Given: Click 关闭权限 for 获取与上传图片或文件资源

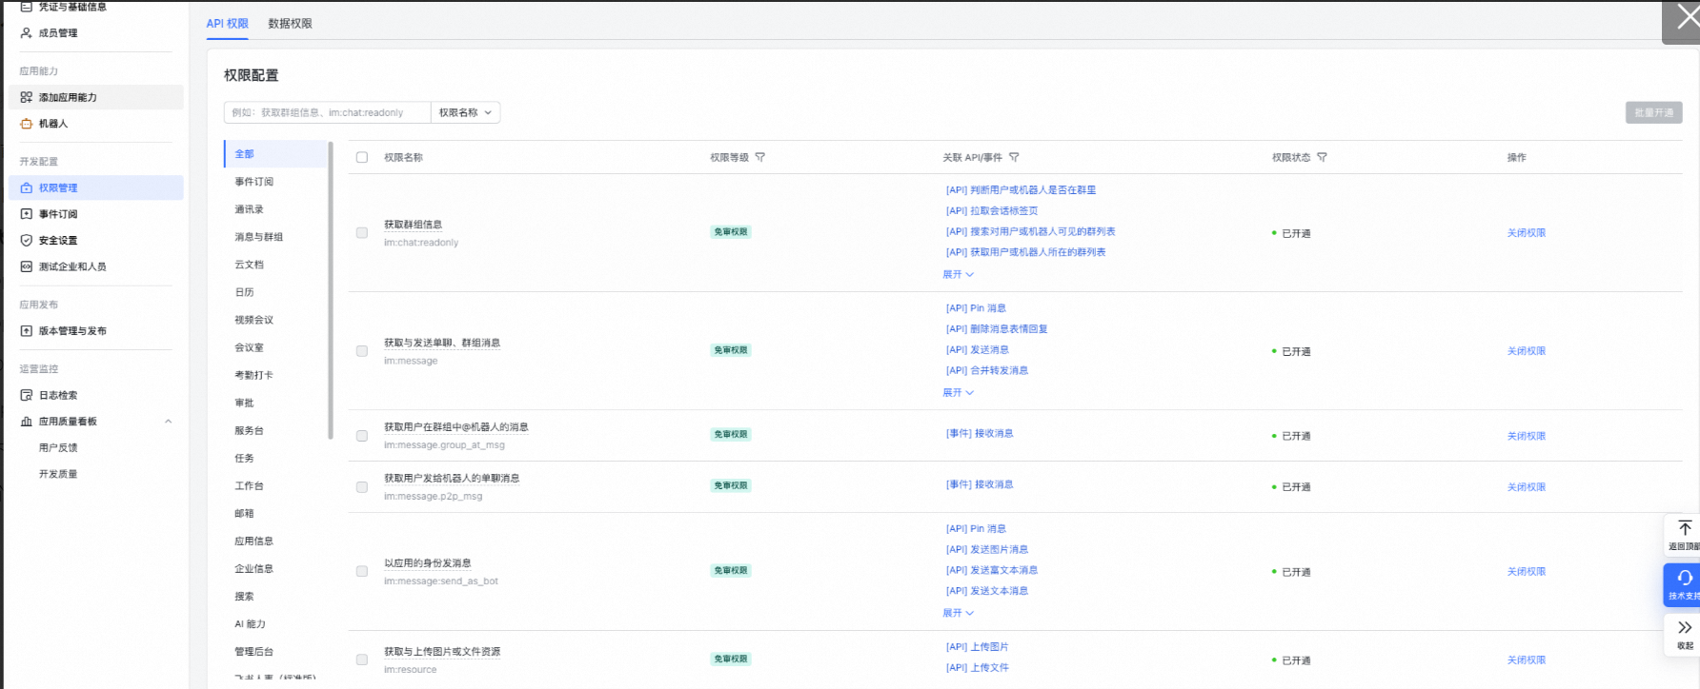Looking at the screenshot, I should (x=1527, y=660).
